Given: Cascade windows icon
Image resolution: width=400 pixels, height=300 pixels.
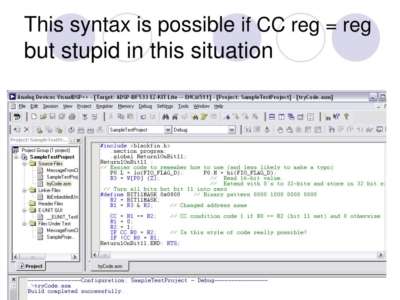Looking at the screenshot, I should pos(291,117).
